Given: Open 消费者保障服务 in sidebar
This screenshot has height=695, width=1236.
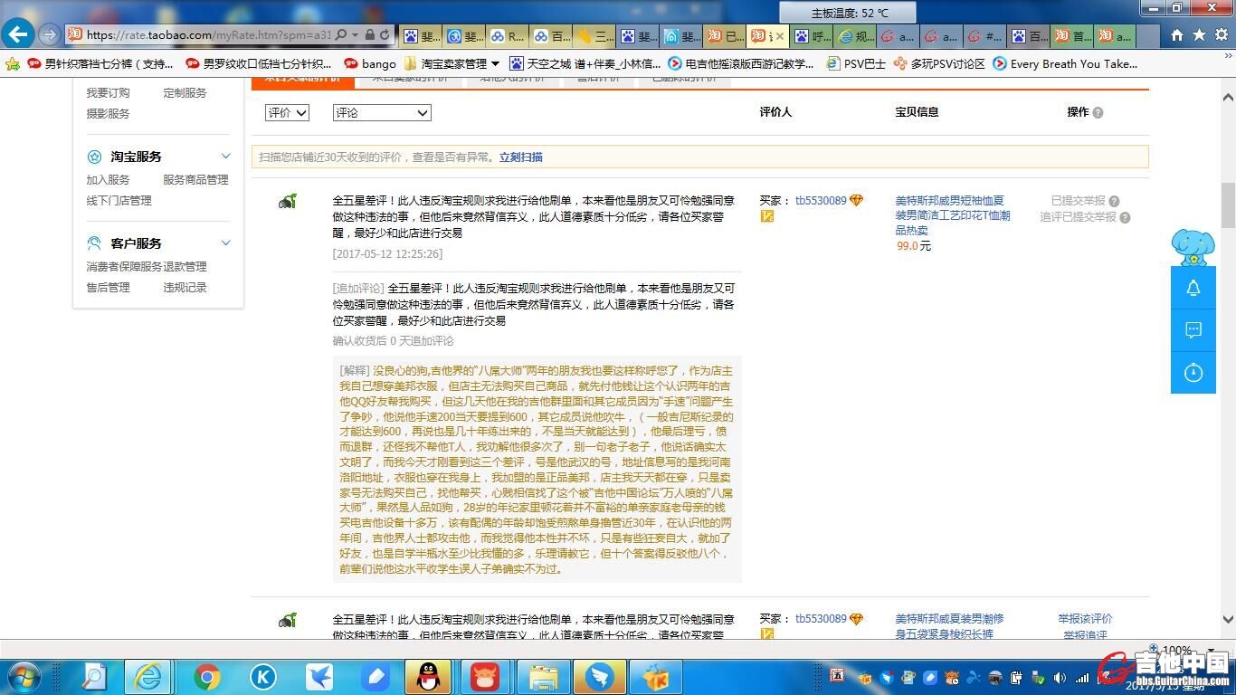Looking at the screenshot, I should click(x=124, y=267).
